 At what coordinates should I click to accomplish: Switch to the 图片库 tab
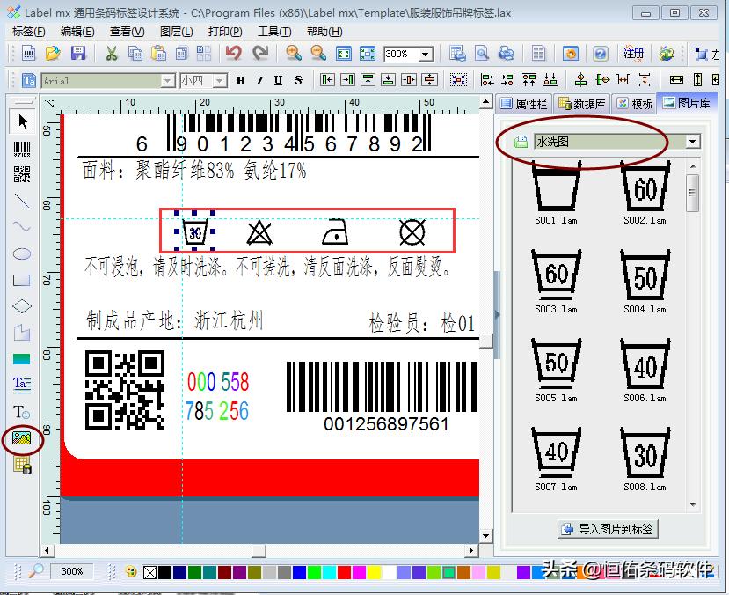pos(687,102)
